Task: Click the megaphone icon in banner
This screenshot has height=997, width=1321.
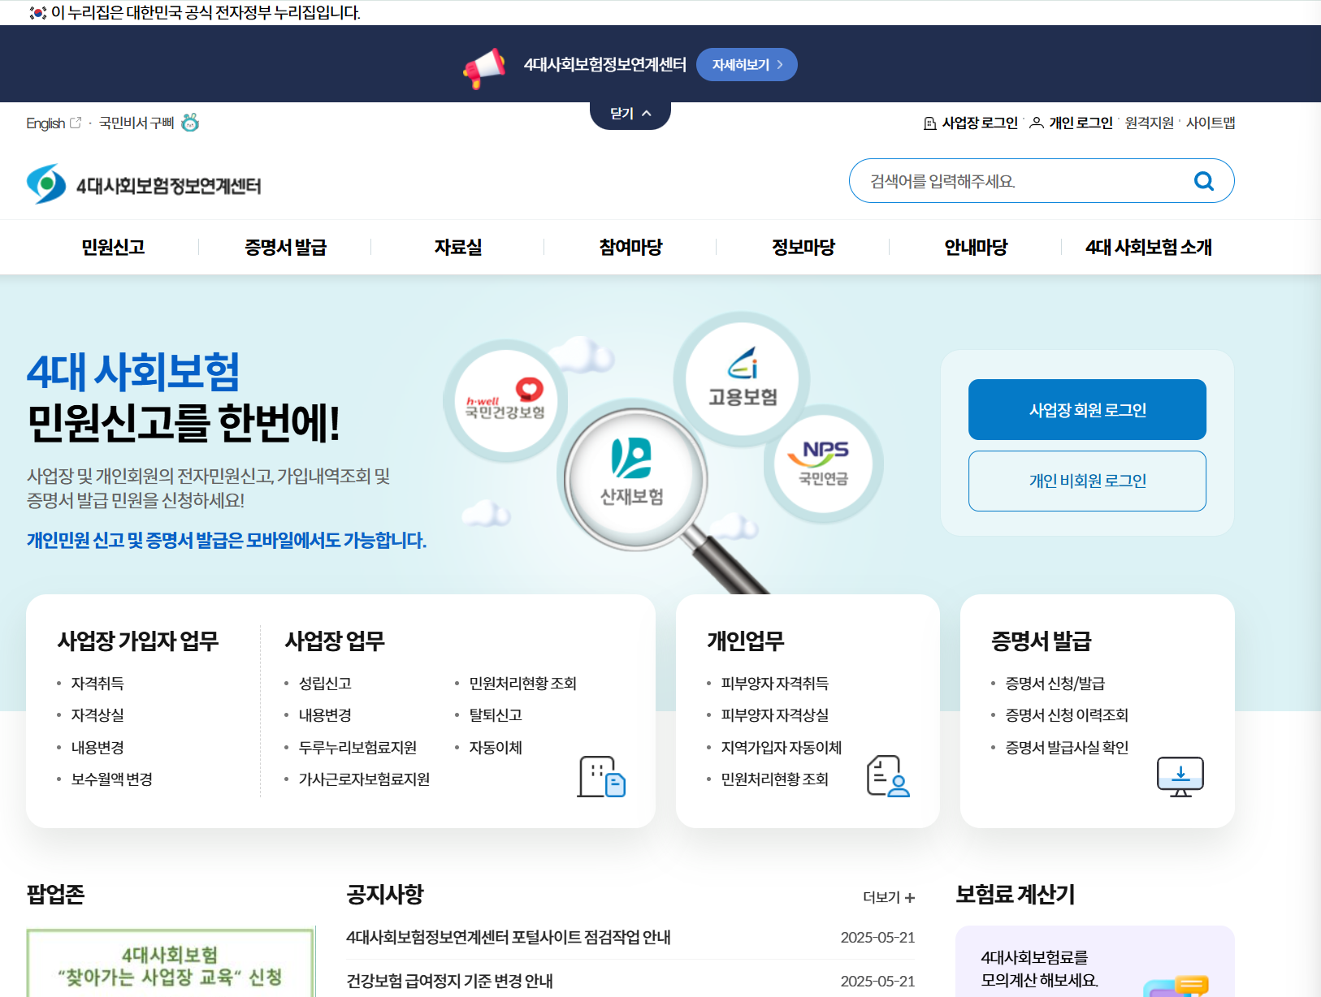Action: point(484,68)
